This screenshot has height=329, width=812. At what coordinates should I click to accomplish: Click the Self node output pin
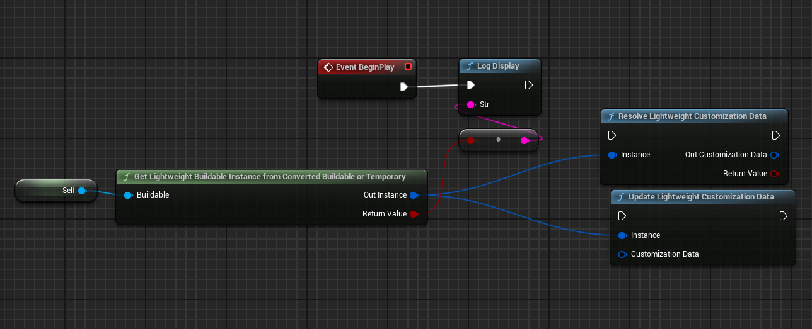click(82, 191)
